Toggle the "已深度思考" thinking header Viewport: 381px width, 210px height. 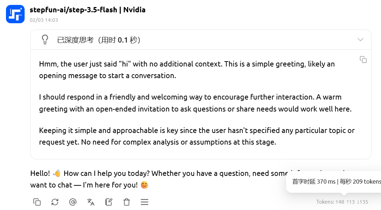(99, 40)
